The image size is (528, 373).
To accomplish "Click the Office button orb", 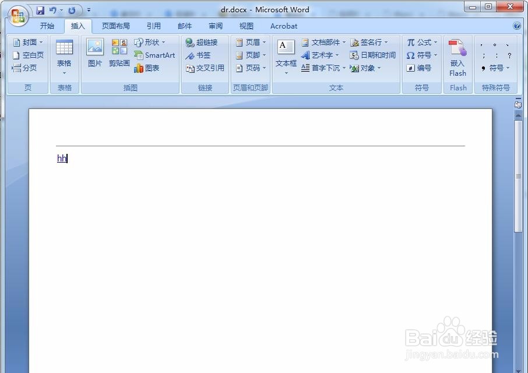I will [18, 16].
